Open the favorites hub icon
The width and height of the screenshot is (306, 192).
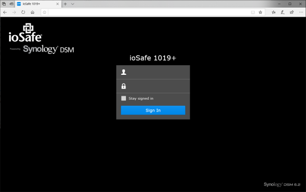click(x=273, y=12)
